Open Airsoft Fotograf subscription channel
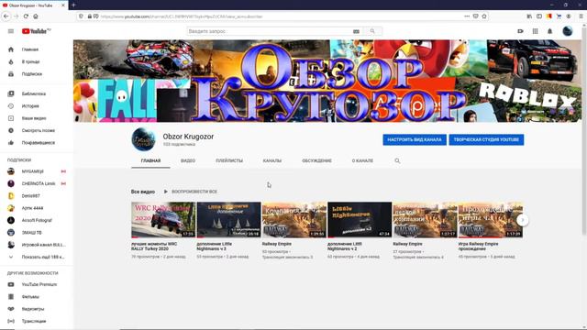 click(x=37, y=220)
